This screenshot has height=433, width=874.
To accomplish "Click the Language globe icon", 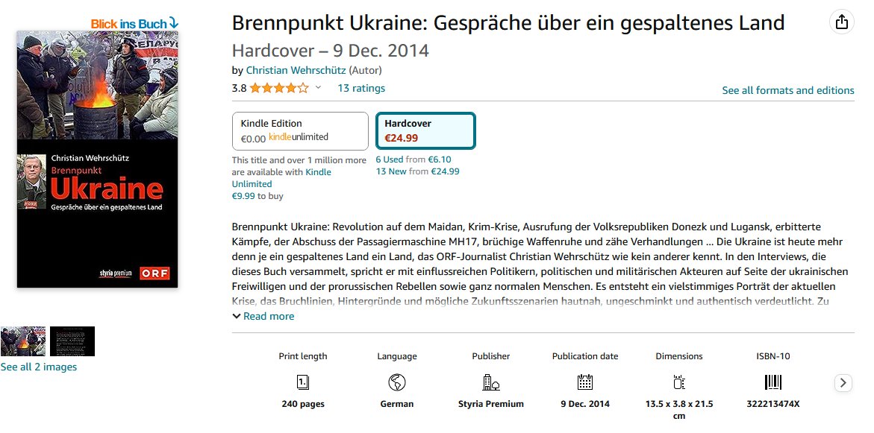I will (397, 382).
